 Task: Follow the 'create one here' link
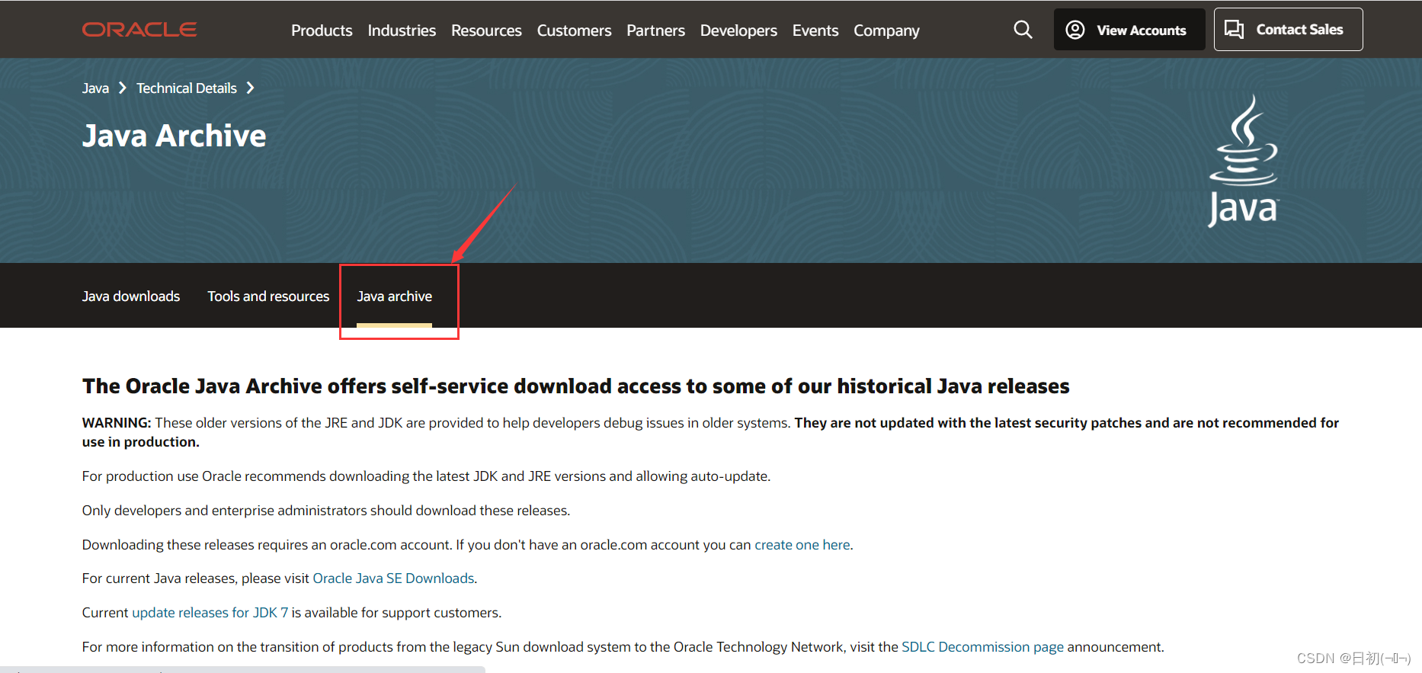click(802, 545)
